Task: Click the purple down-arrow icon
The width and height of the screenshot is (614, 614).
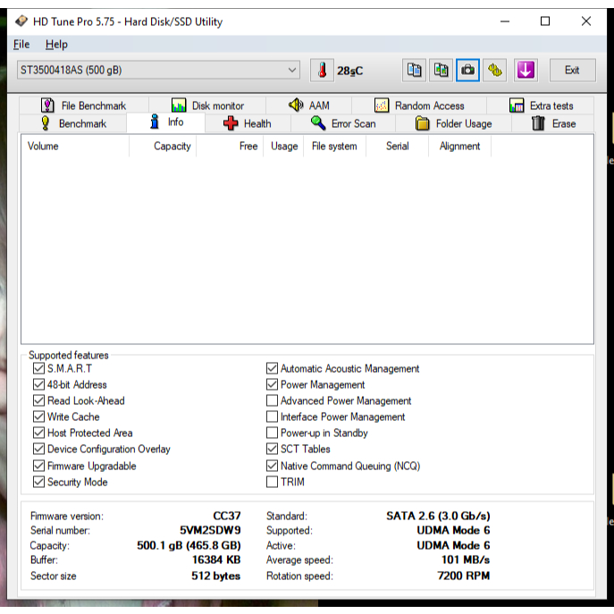Action: pos(525,71)
